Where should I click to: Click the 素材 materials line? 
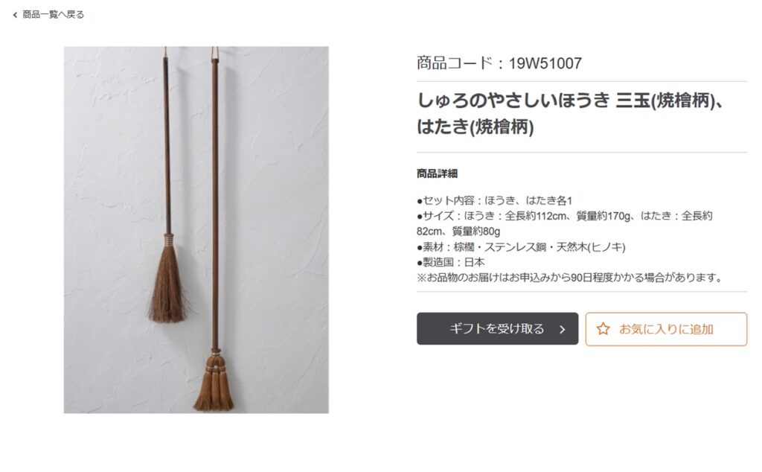[x=521, y=247]
